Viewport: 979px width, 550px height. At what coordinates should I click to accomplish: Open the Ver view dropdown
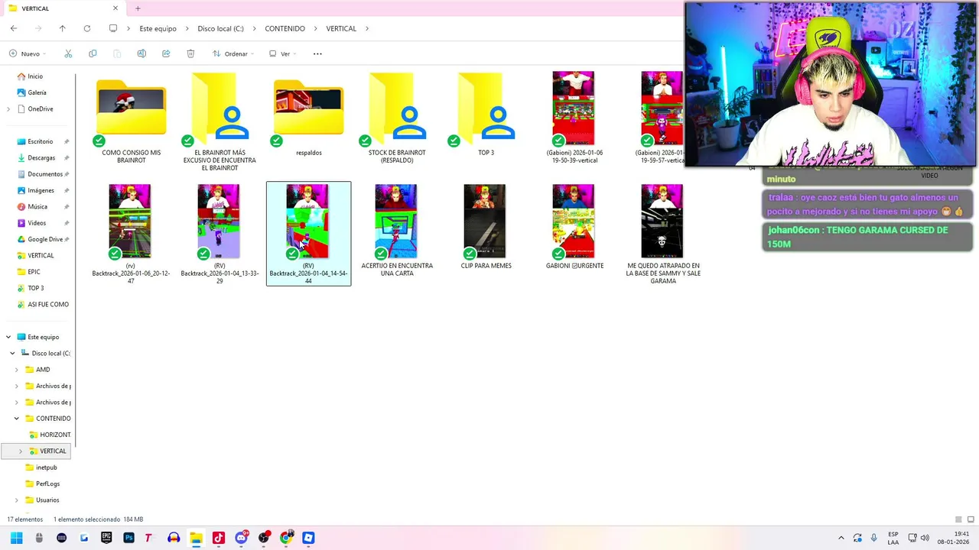(x=282, y=53)
